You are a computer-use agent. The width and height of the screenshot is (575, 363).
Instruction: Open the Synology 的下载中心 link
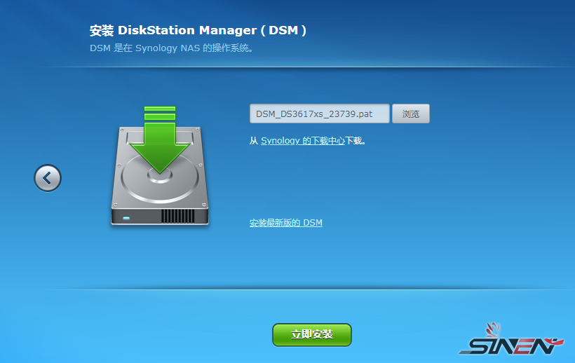303,141
